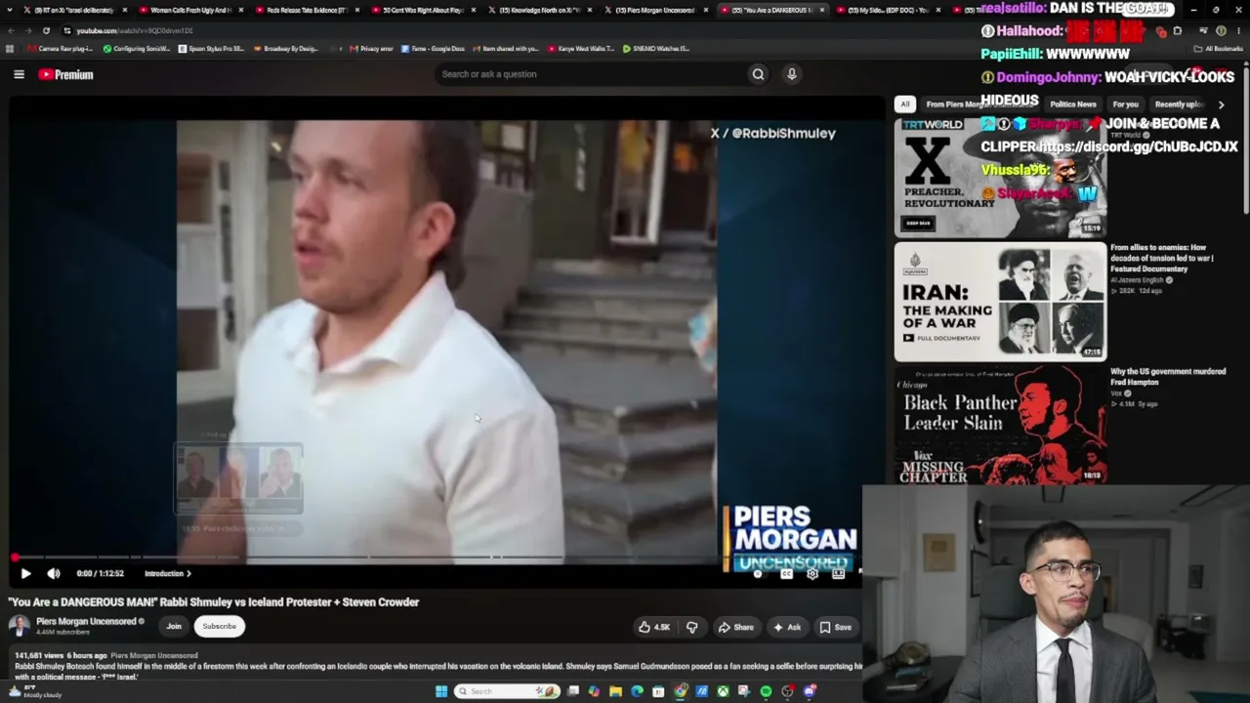Like the video with 4.5K likes
Image resolution: width=1250 pixels, height=703 pixels.
pyautogui.click(x=654, y=627)
